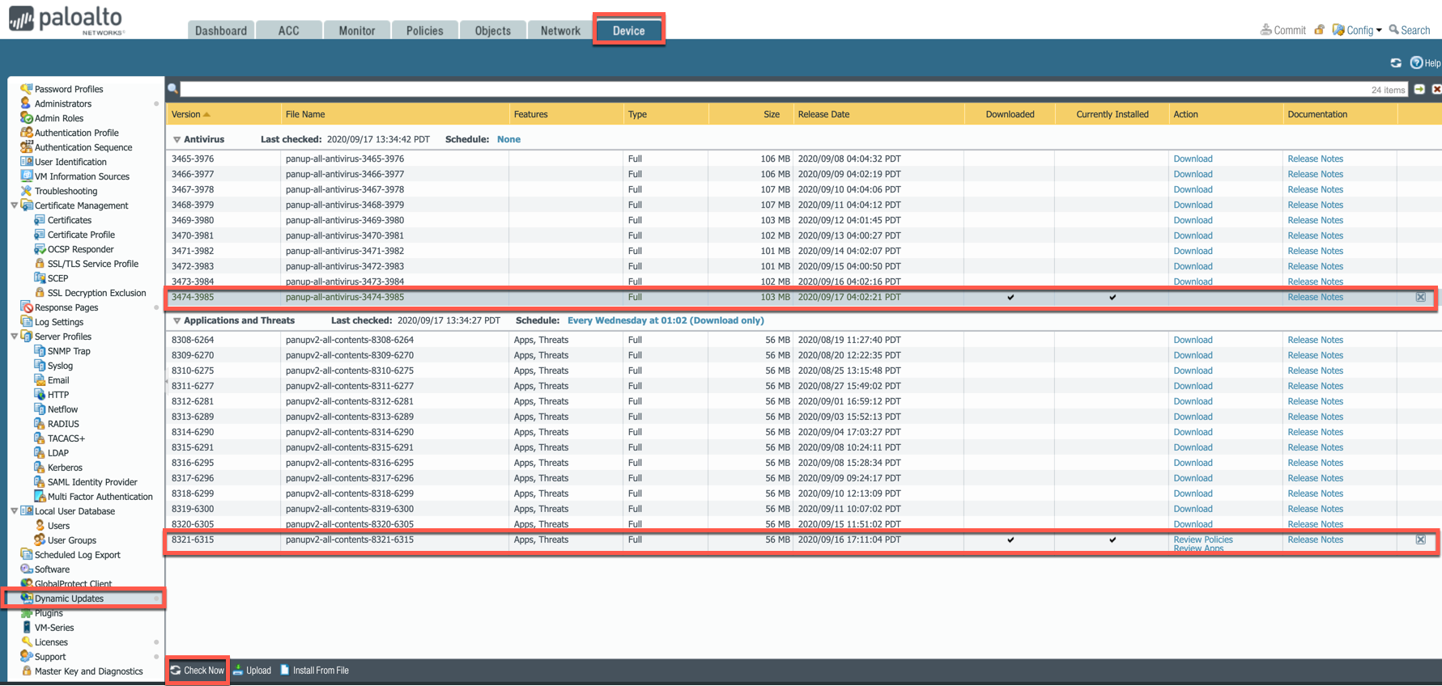The height and width of the screenshot is (686, 1442).
Task: Collapse the Certificate Management tree
Action: pos(14,205)
